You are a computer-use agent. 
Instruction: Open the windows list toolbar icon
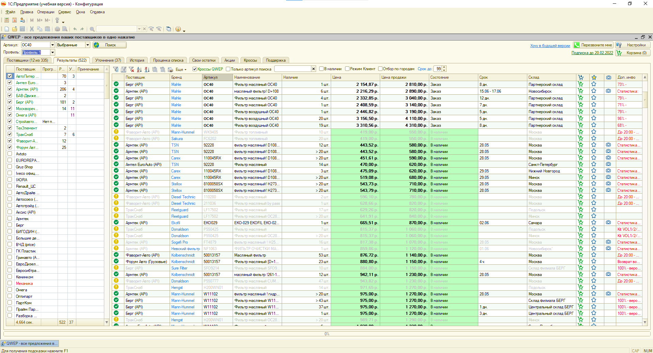pyautogui.click(x=169, y=29)
